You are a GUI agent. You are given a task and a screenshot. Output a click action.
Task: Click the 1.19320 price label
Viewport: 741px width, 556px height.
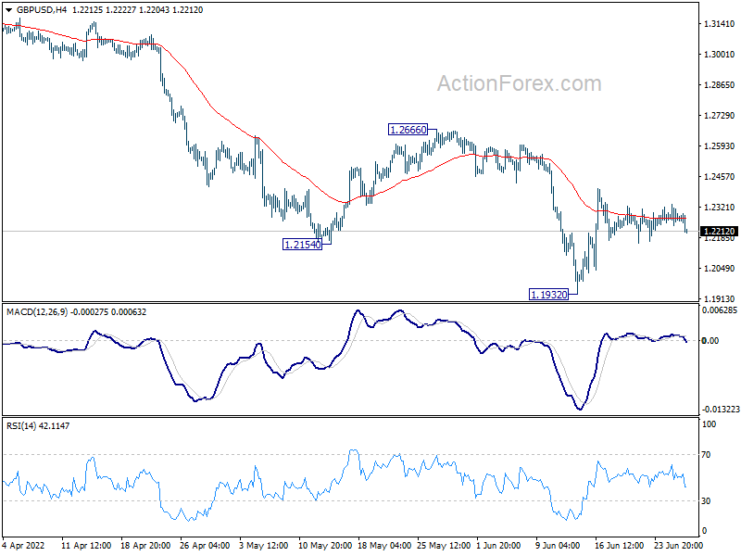tap(548, 295)
